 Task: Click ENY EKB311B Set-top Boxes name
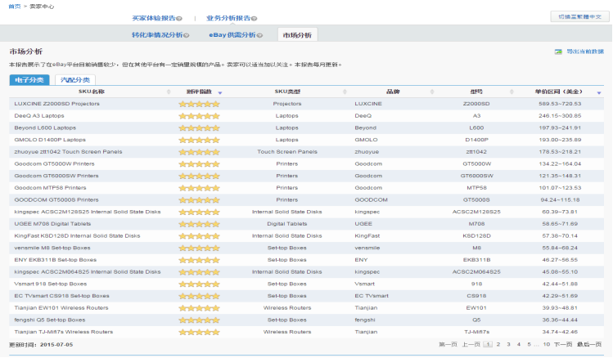point(55,260)
